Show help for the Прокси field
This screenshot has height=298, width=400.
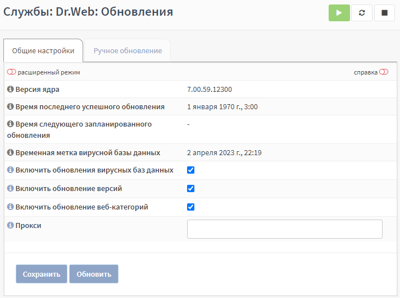pyautogui.click(x=10, y=225)
